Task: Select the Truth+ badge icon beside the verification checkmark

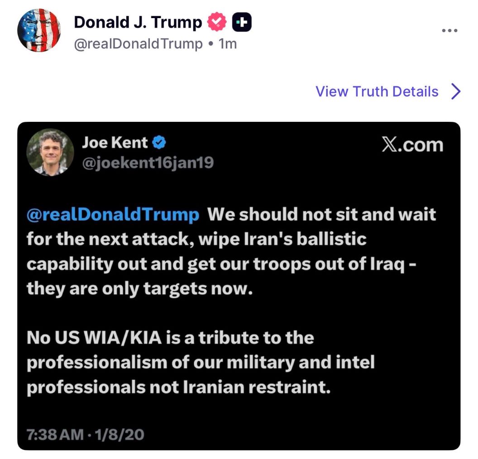Action: [241, 21]
